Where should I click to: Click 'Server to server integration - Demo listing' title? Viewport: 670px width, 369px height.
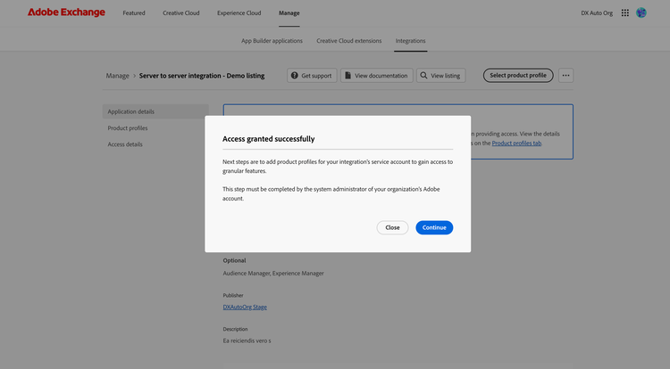pos(202,76)
